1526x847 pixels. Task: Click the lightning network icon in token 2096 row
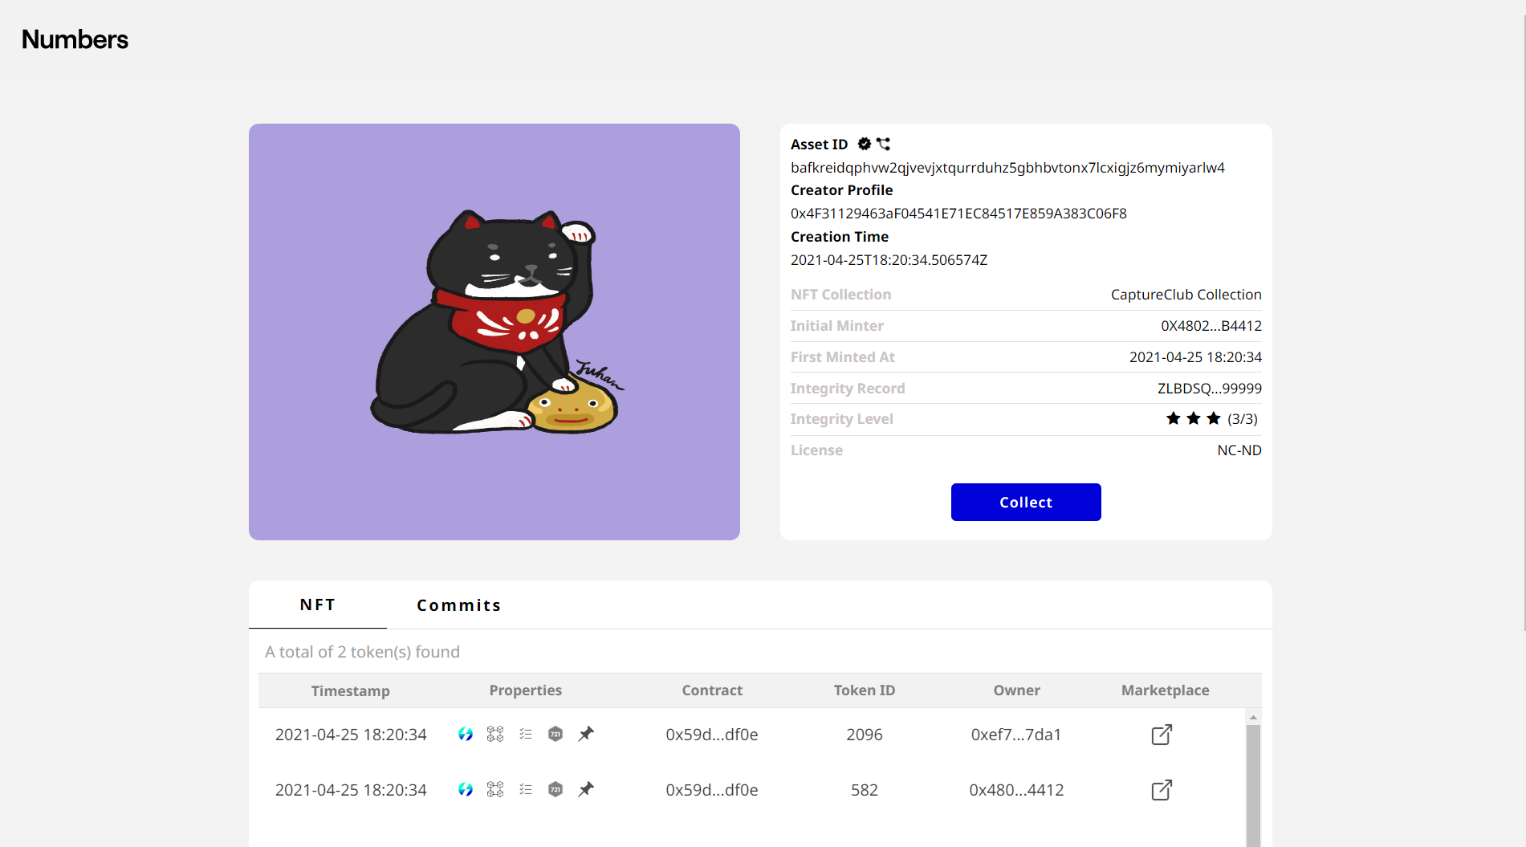pos(466,734)
